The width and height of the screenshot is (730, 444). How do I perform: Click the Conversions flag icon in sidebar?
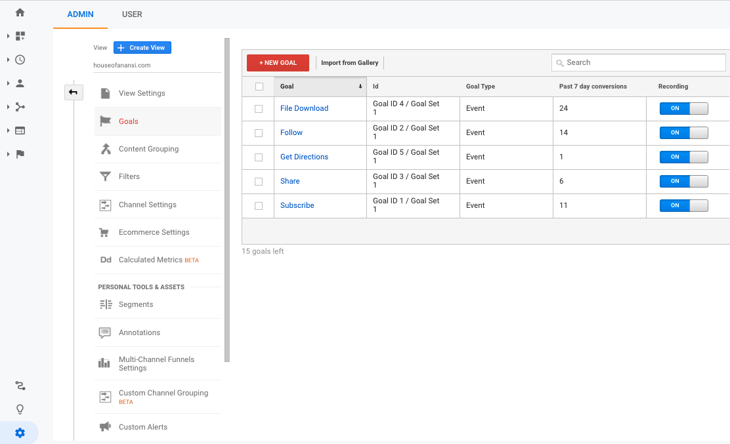[20, 154]
